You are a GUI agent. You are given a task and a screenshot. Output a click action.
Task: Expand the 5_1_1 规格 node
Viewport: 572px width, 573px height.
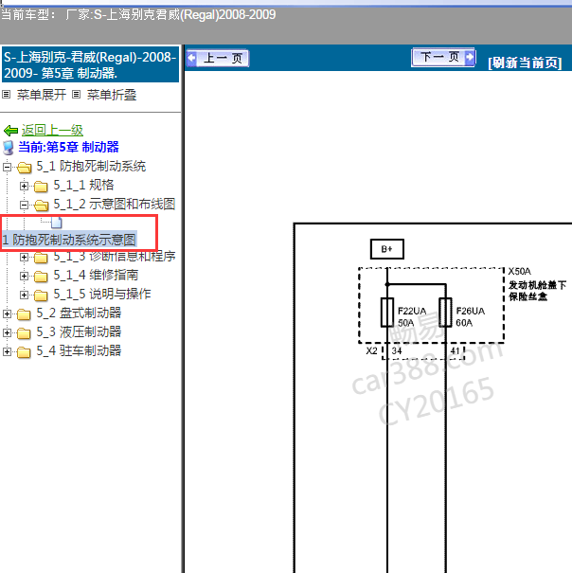tap(24, 186)
